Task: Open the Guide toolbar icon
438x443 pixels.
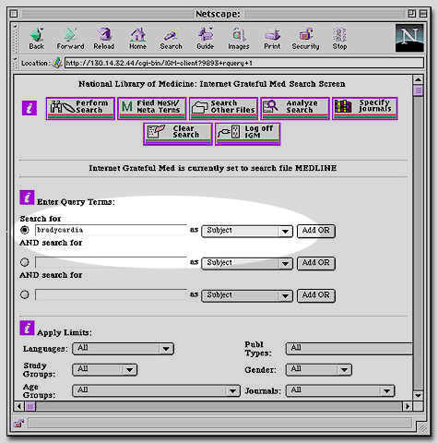Action: pos(205,39)
